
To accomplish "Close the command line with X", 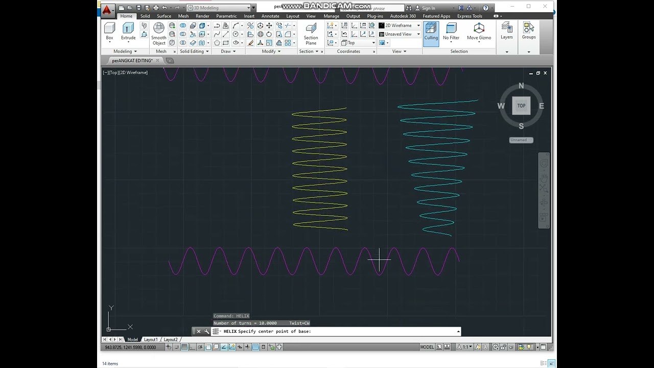I will click(199, 331).
